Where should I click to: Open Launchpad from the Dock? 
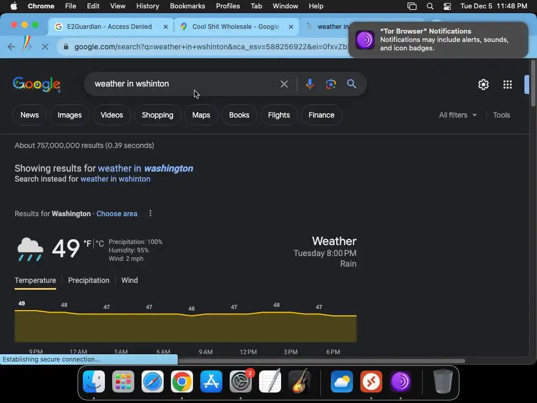123,381
